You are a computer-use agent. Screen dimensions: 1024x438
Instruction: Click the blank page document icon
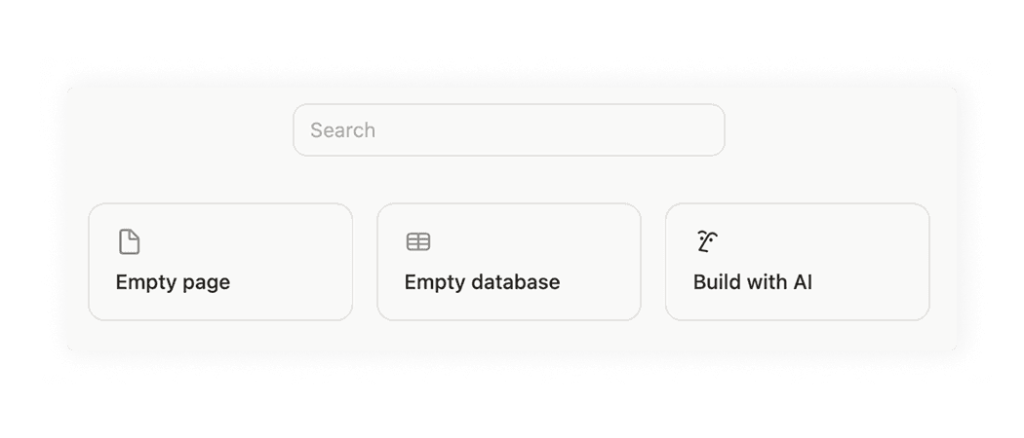pos(129,241)
